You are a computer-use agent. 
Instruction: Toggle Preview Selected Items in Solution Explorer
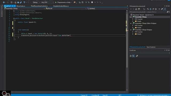coord(165,9)
